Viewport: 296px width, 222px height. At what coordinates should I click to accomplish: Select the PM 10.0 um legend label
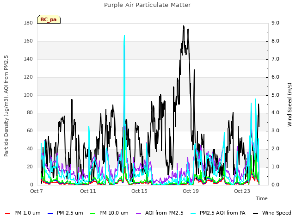[x=114, y=213]
